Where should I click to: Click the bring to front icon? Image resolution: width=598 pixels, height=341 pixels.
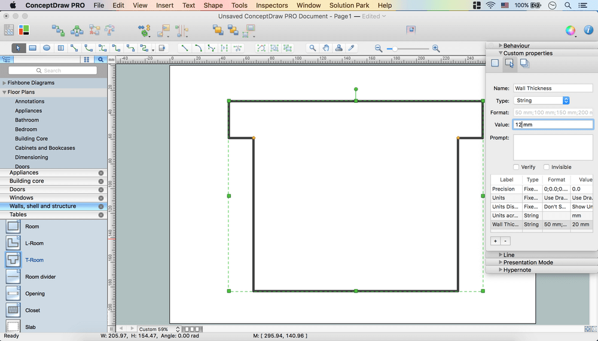(x=218, y=30)
